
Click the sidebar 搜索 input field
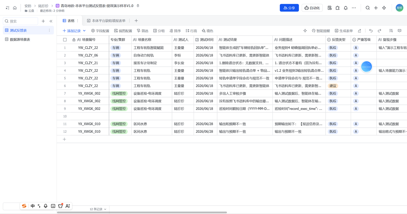click(x=21, y=21)
